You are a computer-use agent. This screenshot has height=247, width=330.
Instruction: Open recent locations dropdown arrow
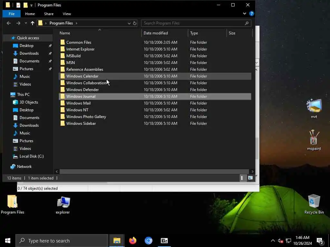point(26,23)
